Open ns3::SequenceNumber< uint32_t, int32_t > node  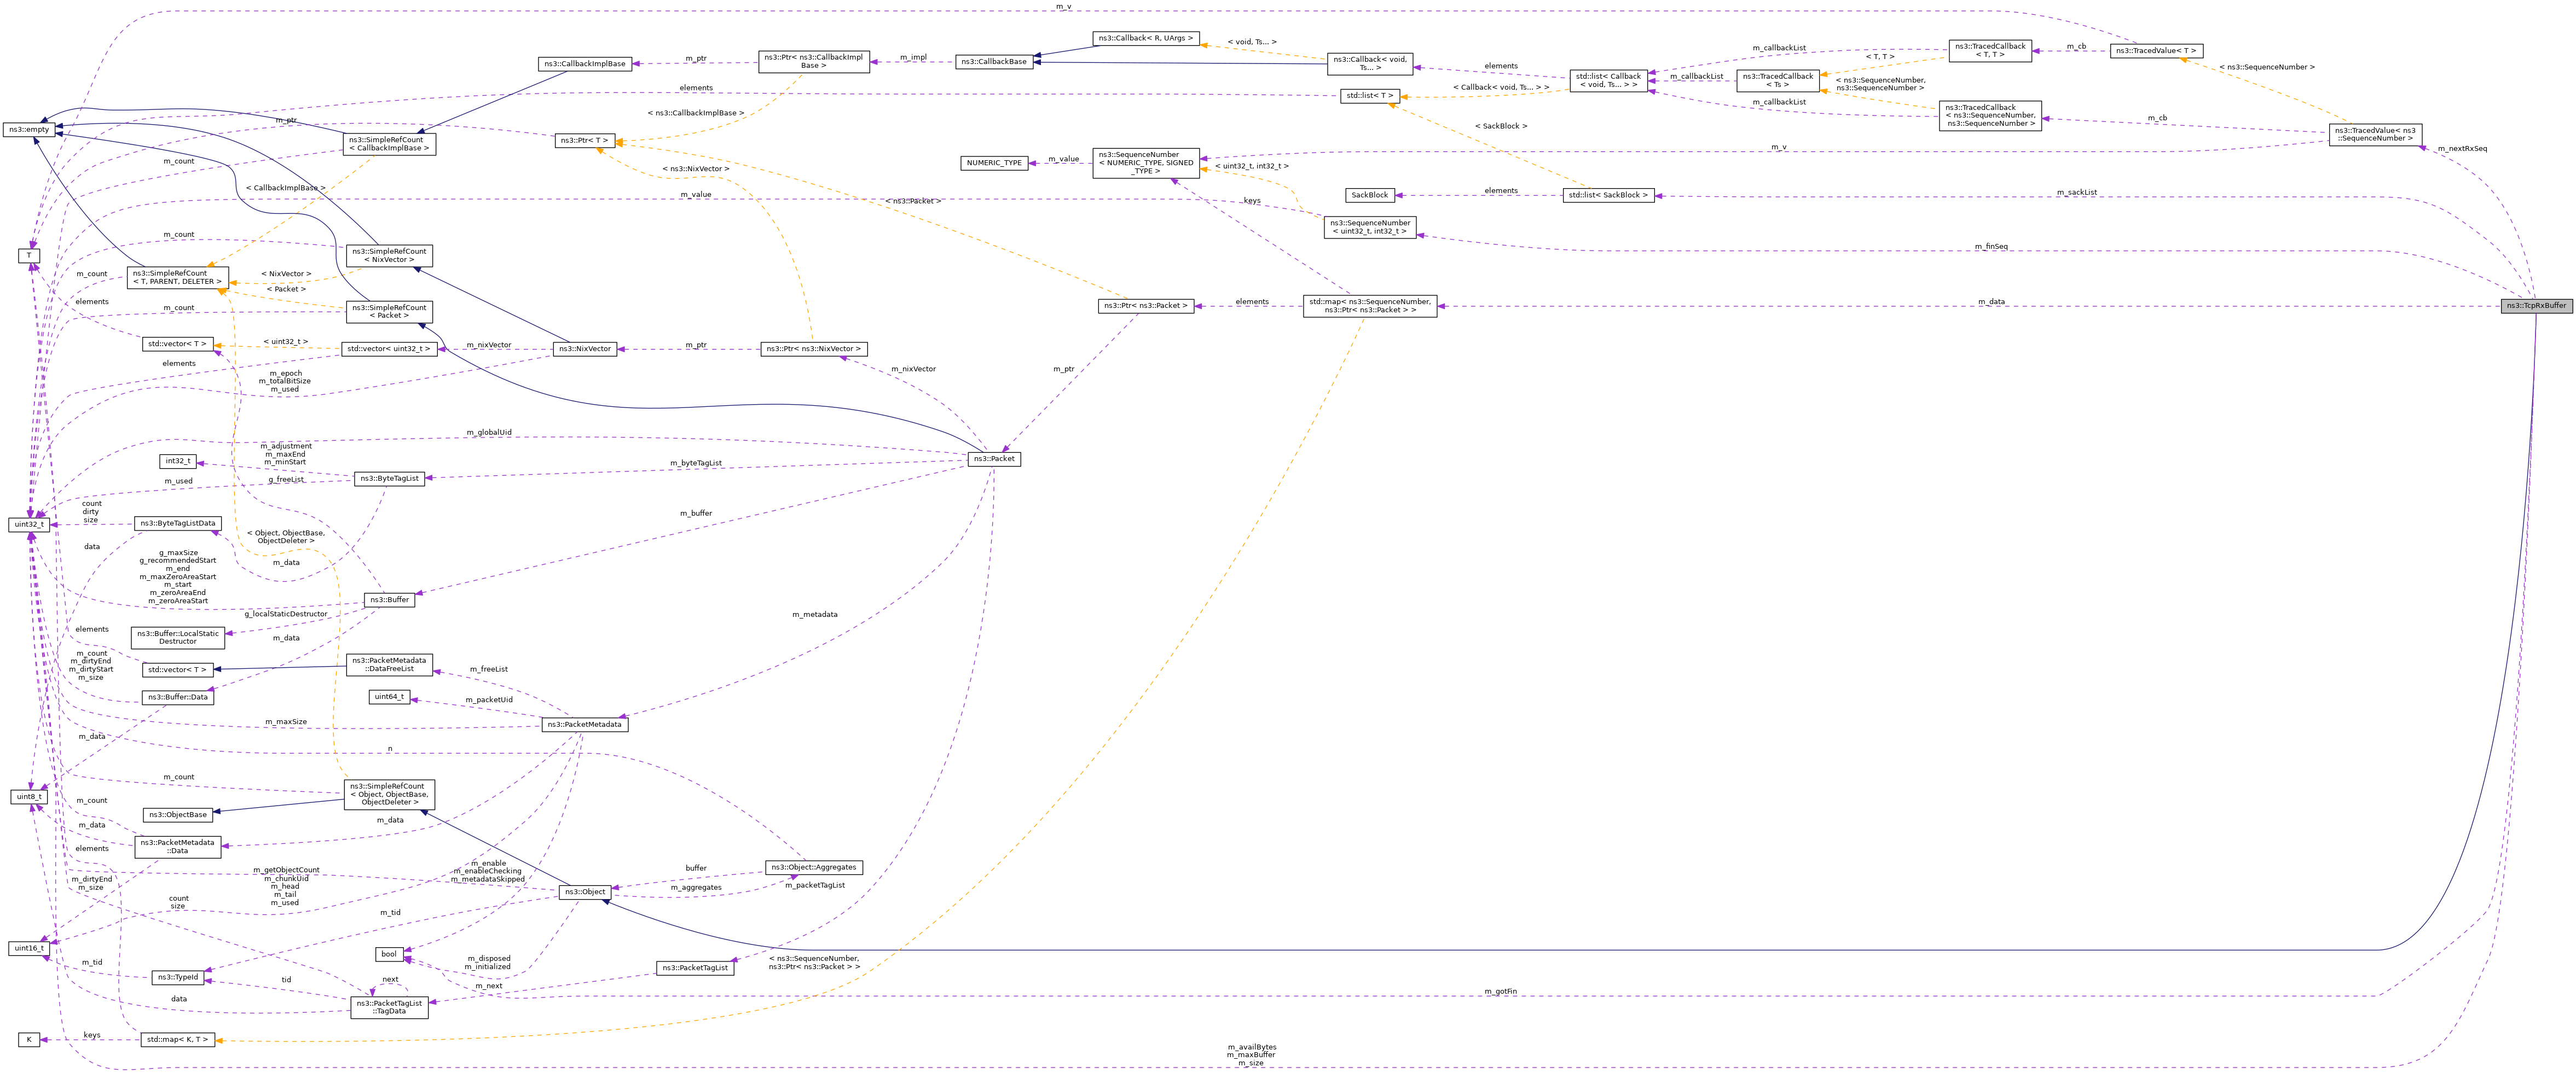[x=1370, y=228]
